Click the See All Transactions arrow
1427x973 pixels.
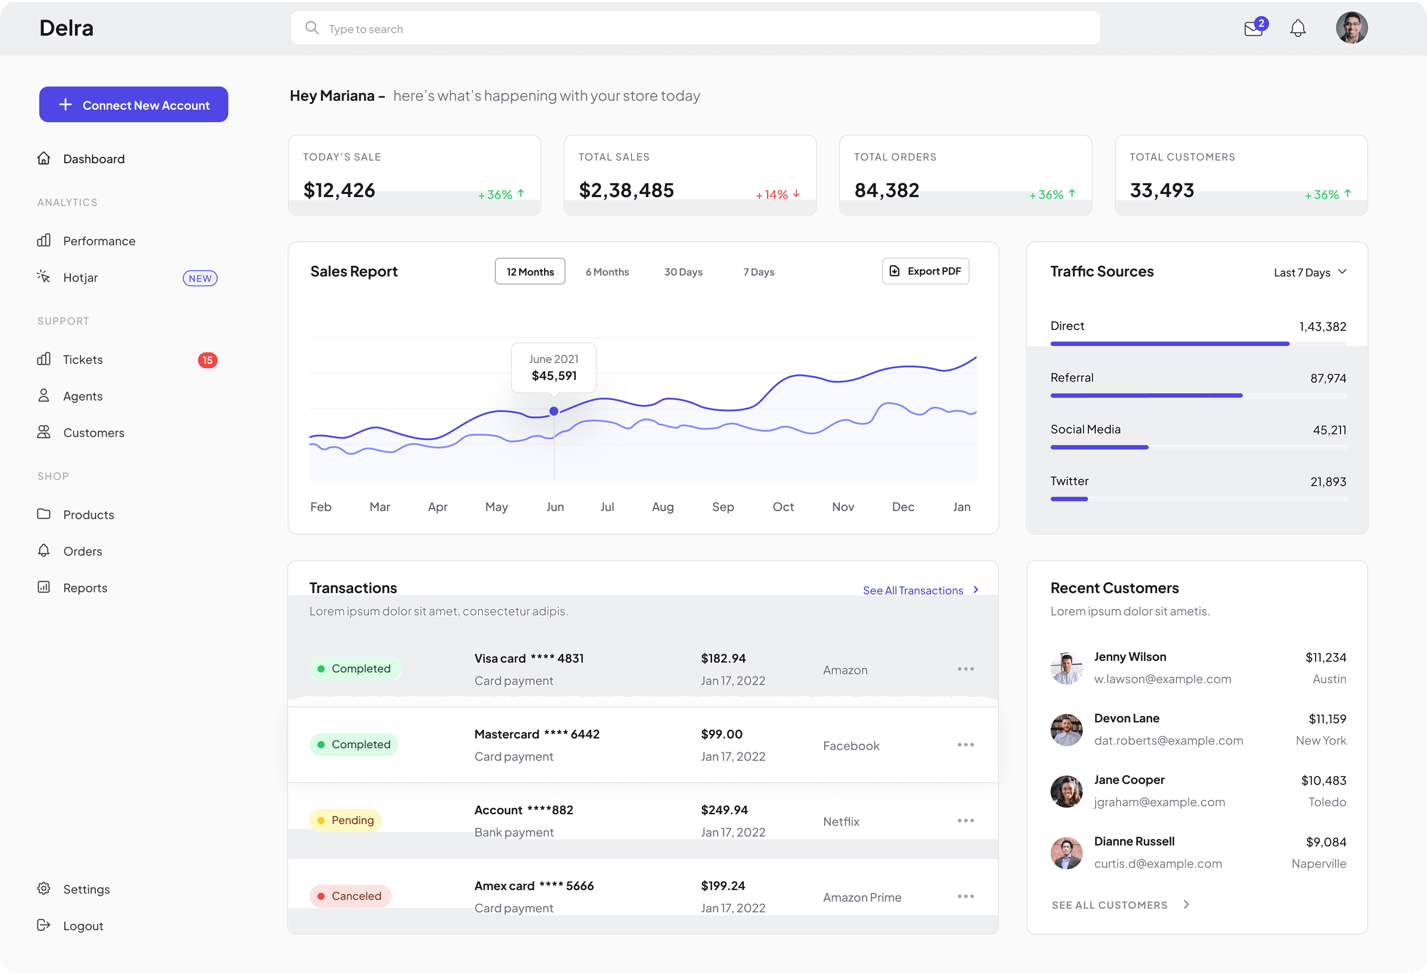[x=976, y=590]
